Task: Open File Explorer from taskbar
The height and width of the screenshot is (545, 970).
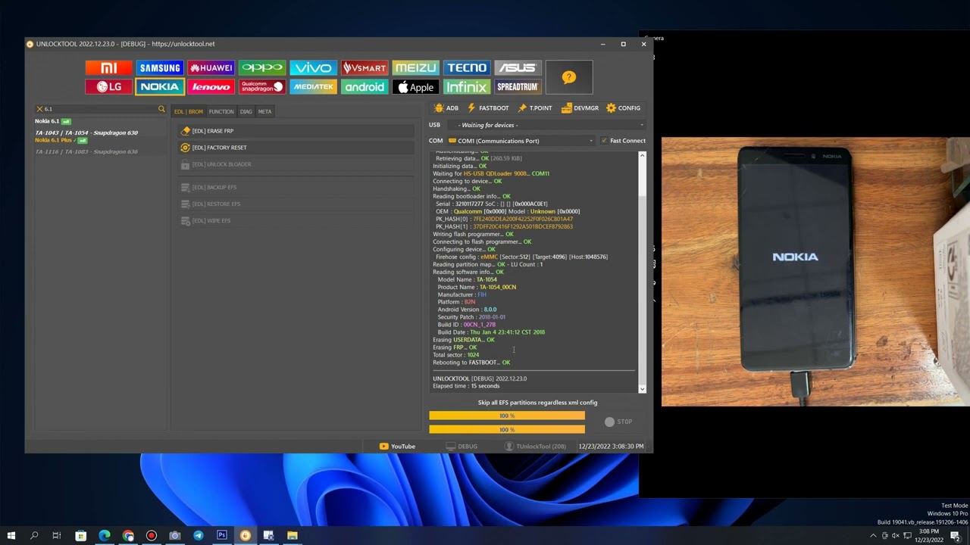Action: click(x=292, y=535)
